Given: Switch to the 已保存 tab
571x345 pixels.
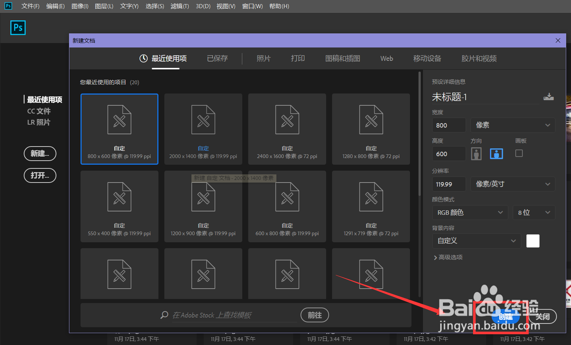Looking at the screenshot, I should coord(217,58).
